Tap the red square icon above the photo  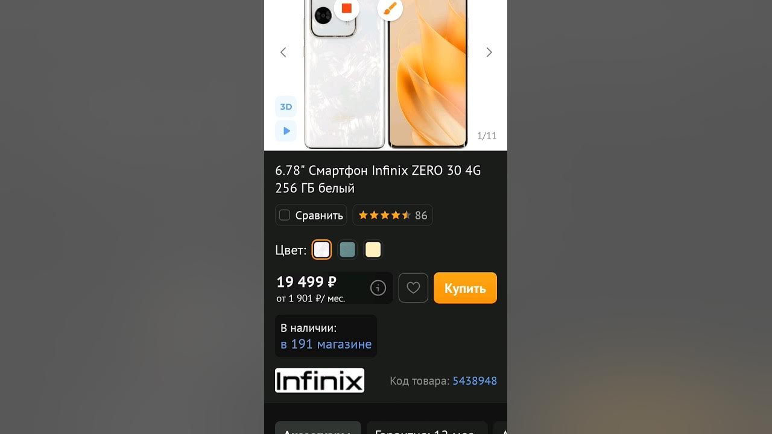click(347, 8)
